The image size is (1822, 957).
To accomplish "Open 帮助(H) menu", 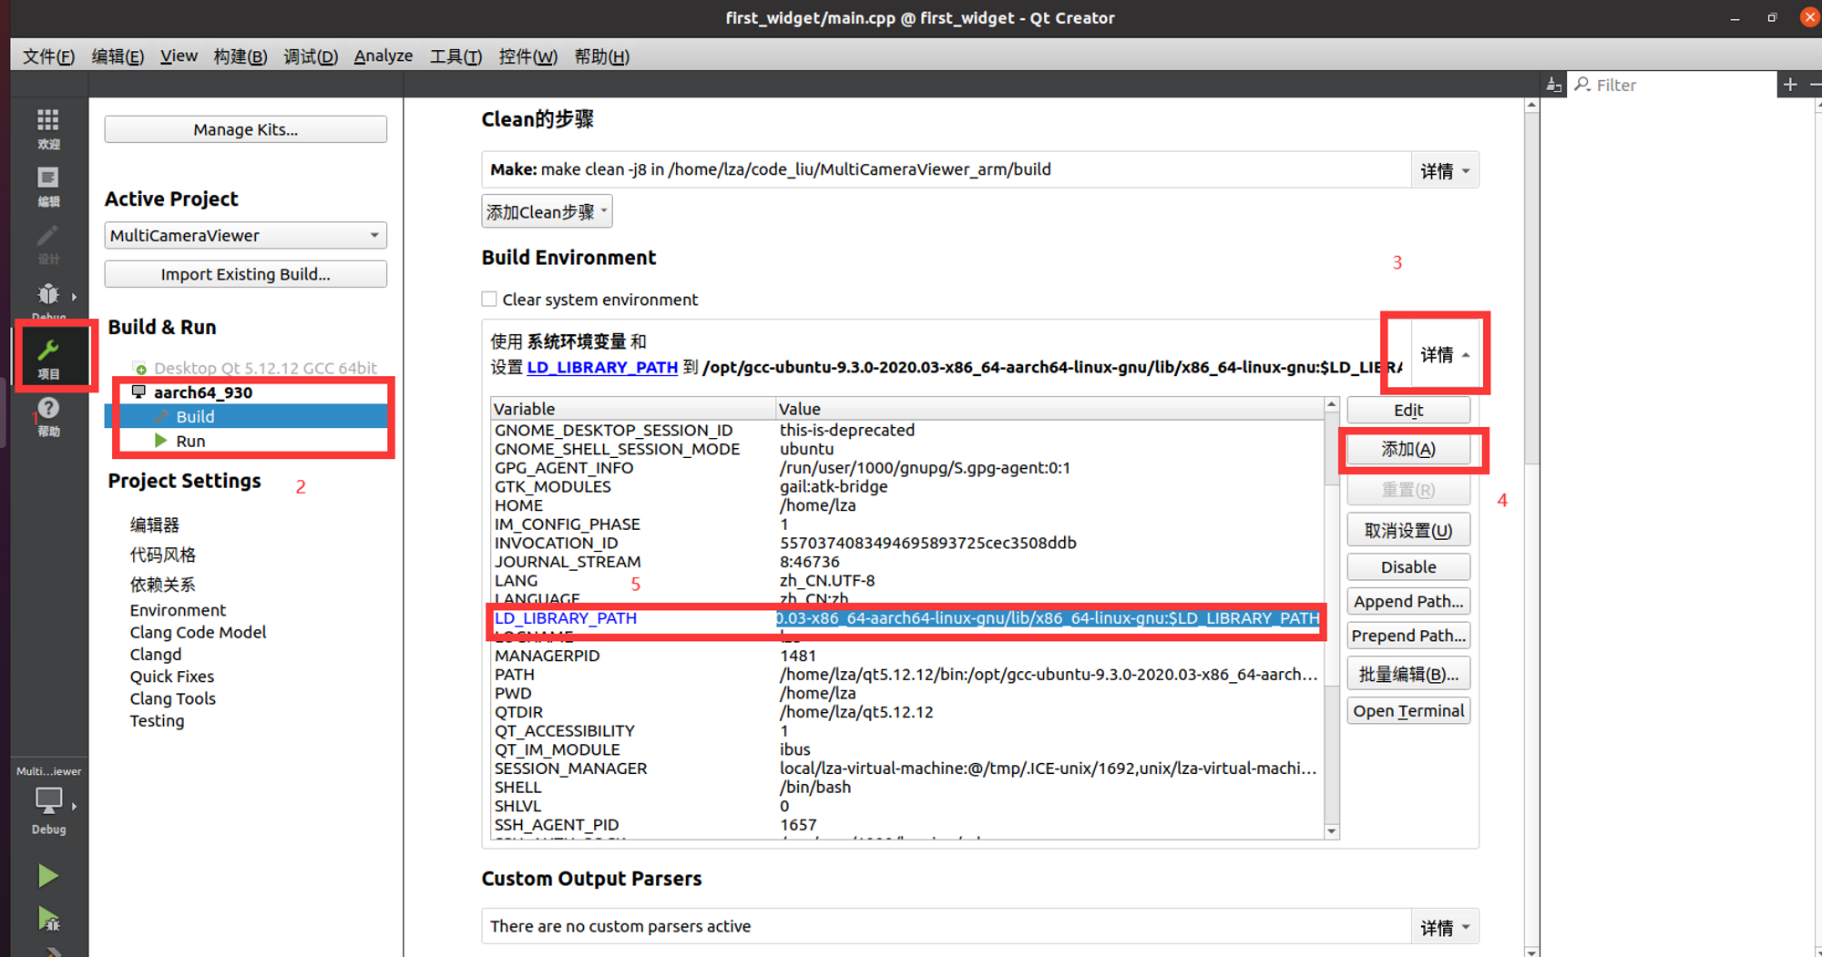I will [601, 56].
